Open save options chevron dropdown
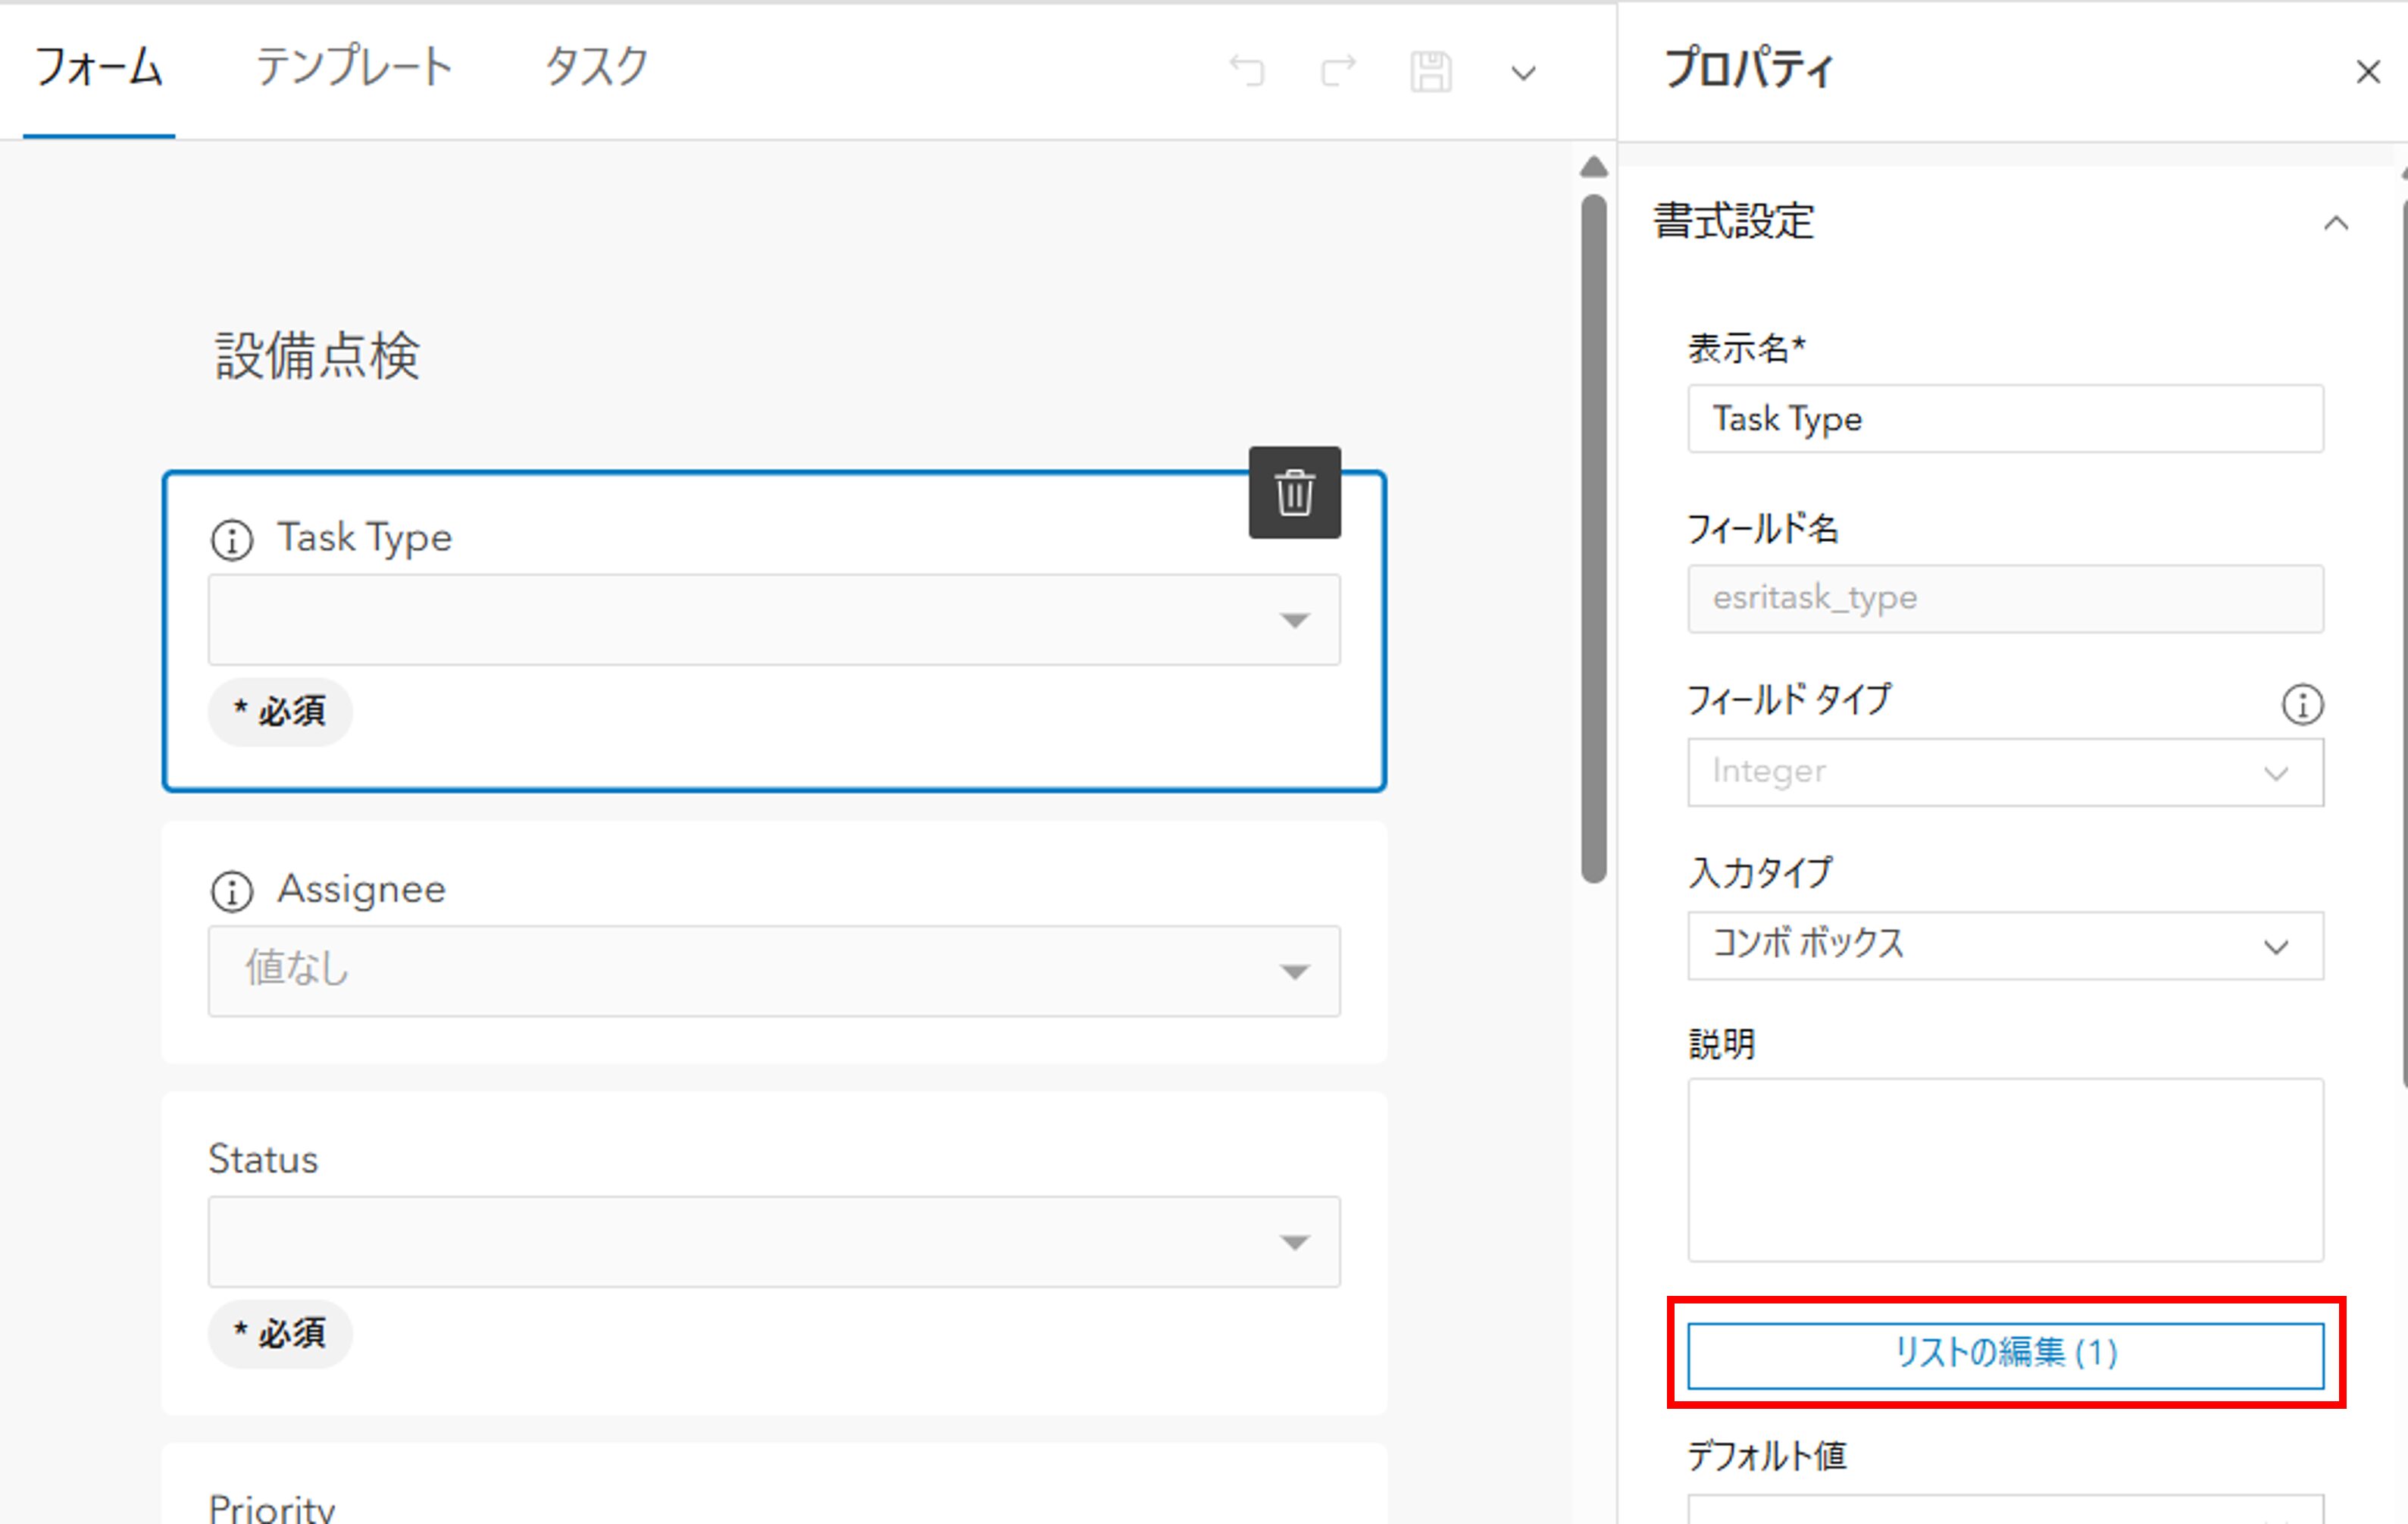Screen dimensions: 2408x1524 [x=1522, y=73]
